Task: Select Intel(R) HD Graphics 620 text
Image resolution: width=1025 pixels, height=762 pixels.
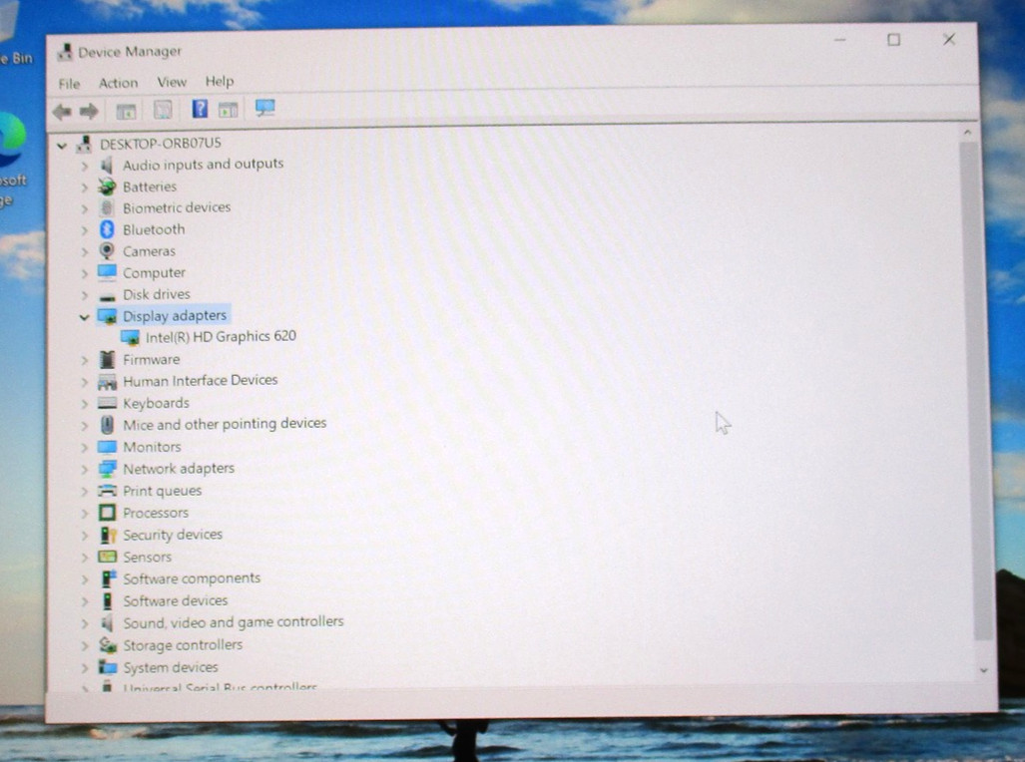Action: pyautogui.click(x=221, y=336)
